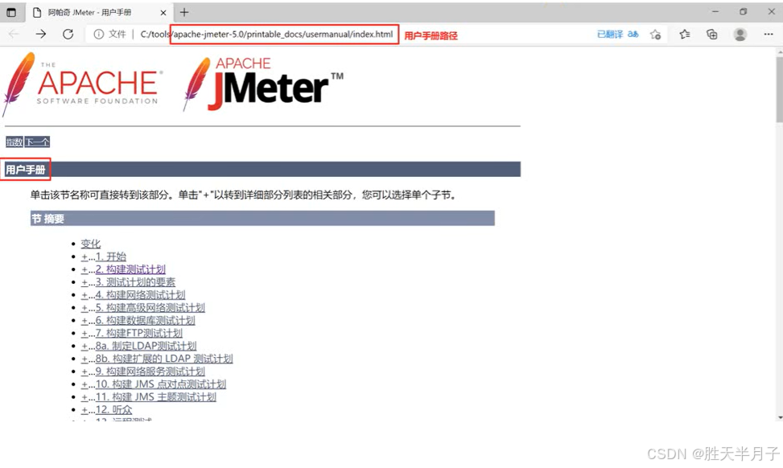Add this page to favorites
Screen dimensions: 783x468
[655, 34]
